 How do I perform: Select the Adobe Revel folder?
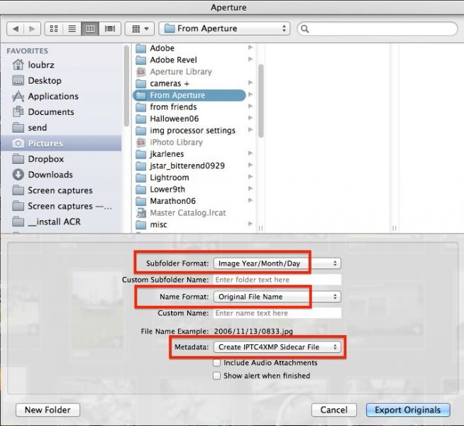(189, 60)
